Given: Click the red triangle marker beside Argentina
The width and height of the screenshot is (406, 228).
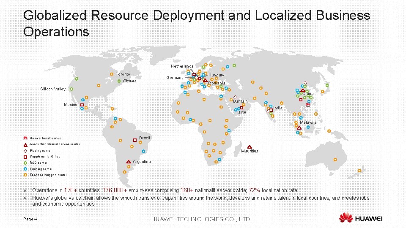Looking at the screenshot, I should pos(129,162).
